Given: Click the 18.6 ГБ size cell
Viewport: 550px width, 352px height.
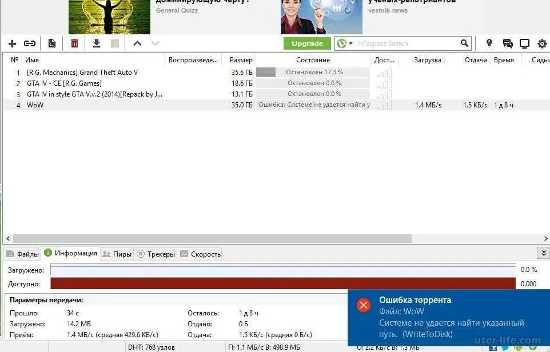Looking at the screenshot, I should tap(242, 83).
